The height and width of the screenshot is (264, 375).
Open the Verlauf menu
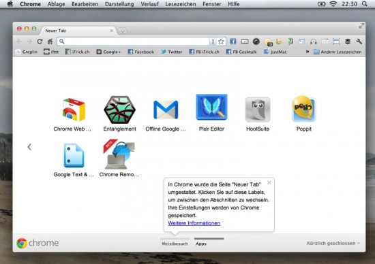pos(150,4)
